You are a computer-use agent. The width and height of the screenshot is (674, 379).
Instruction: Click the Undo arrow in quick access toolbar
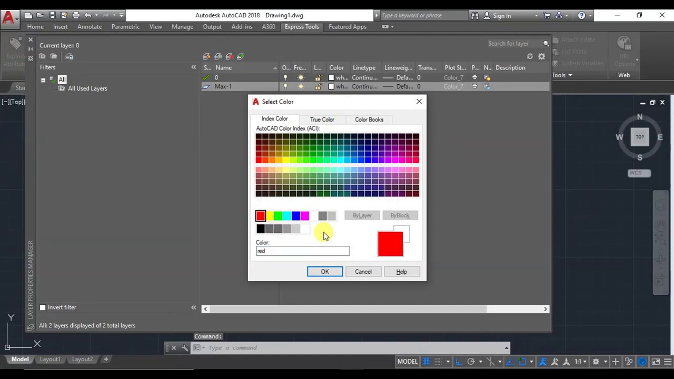[88, 15]
